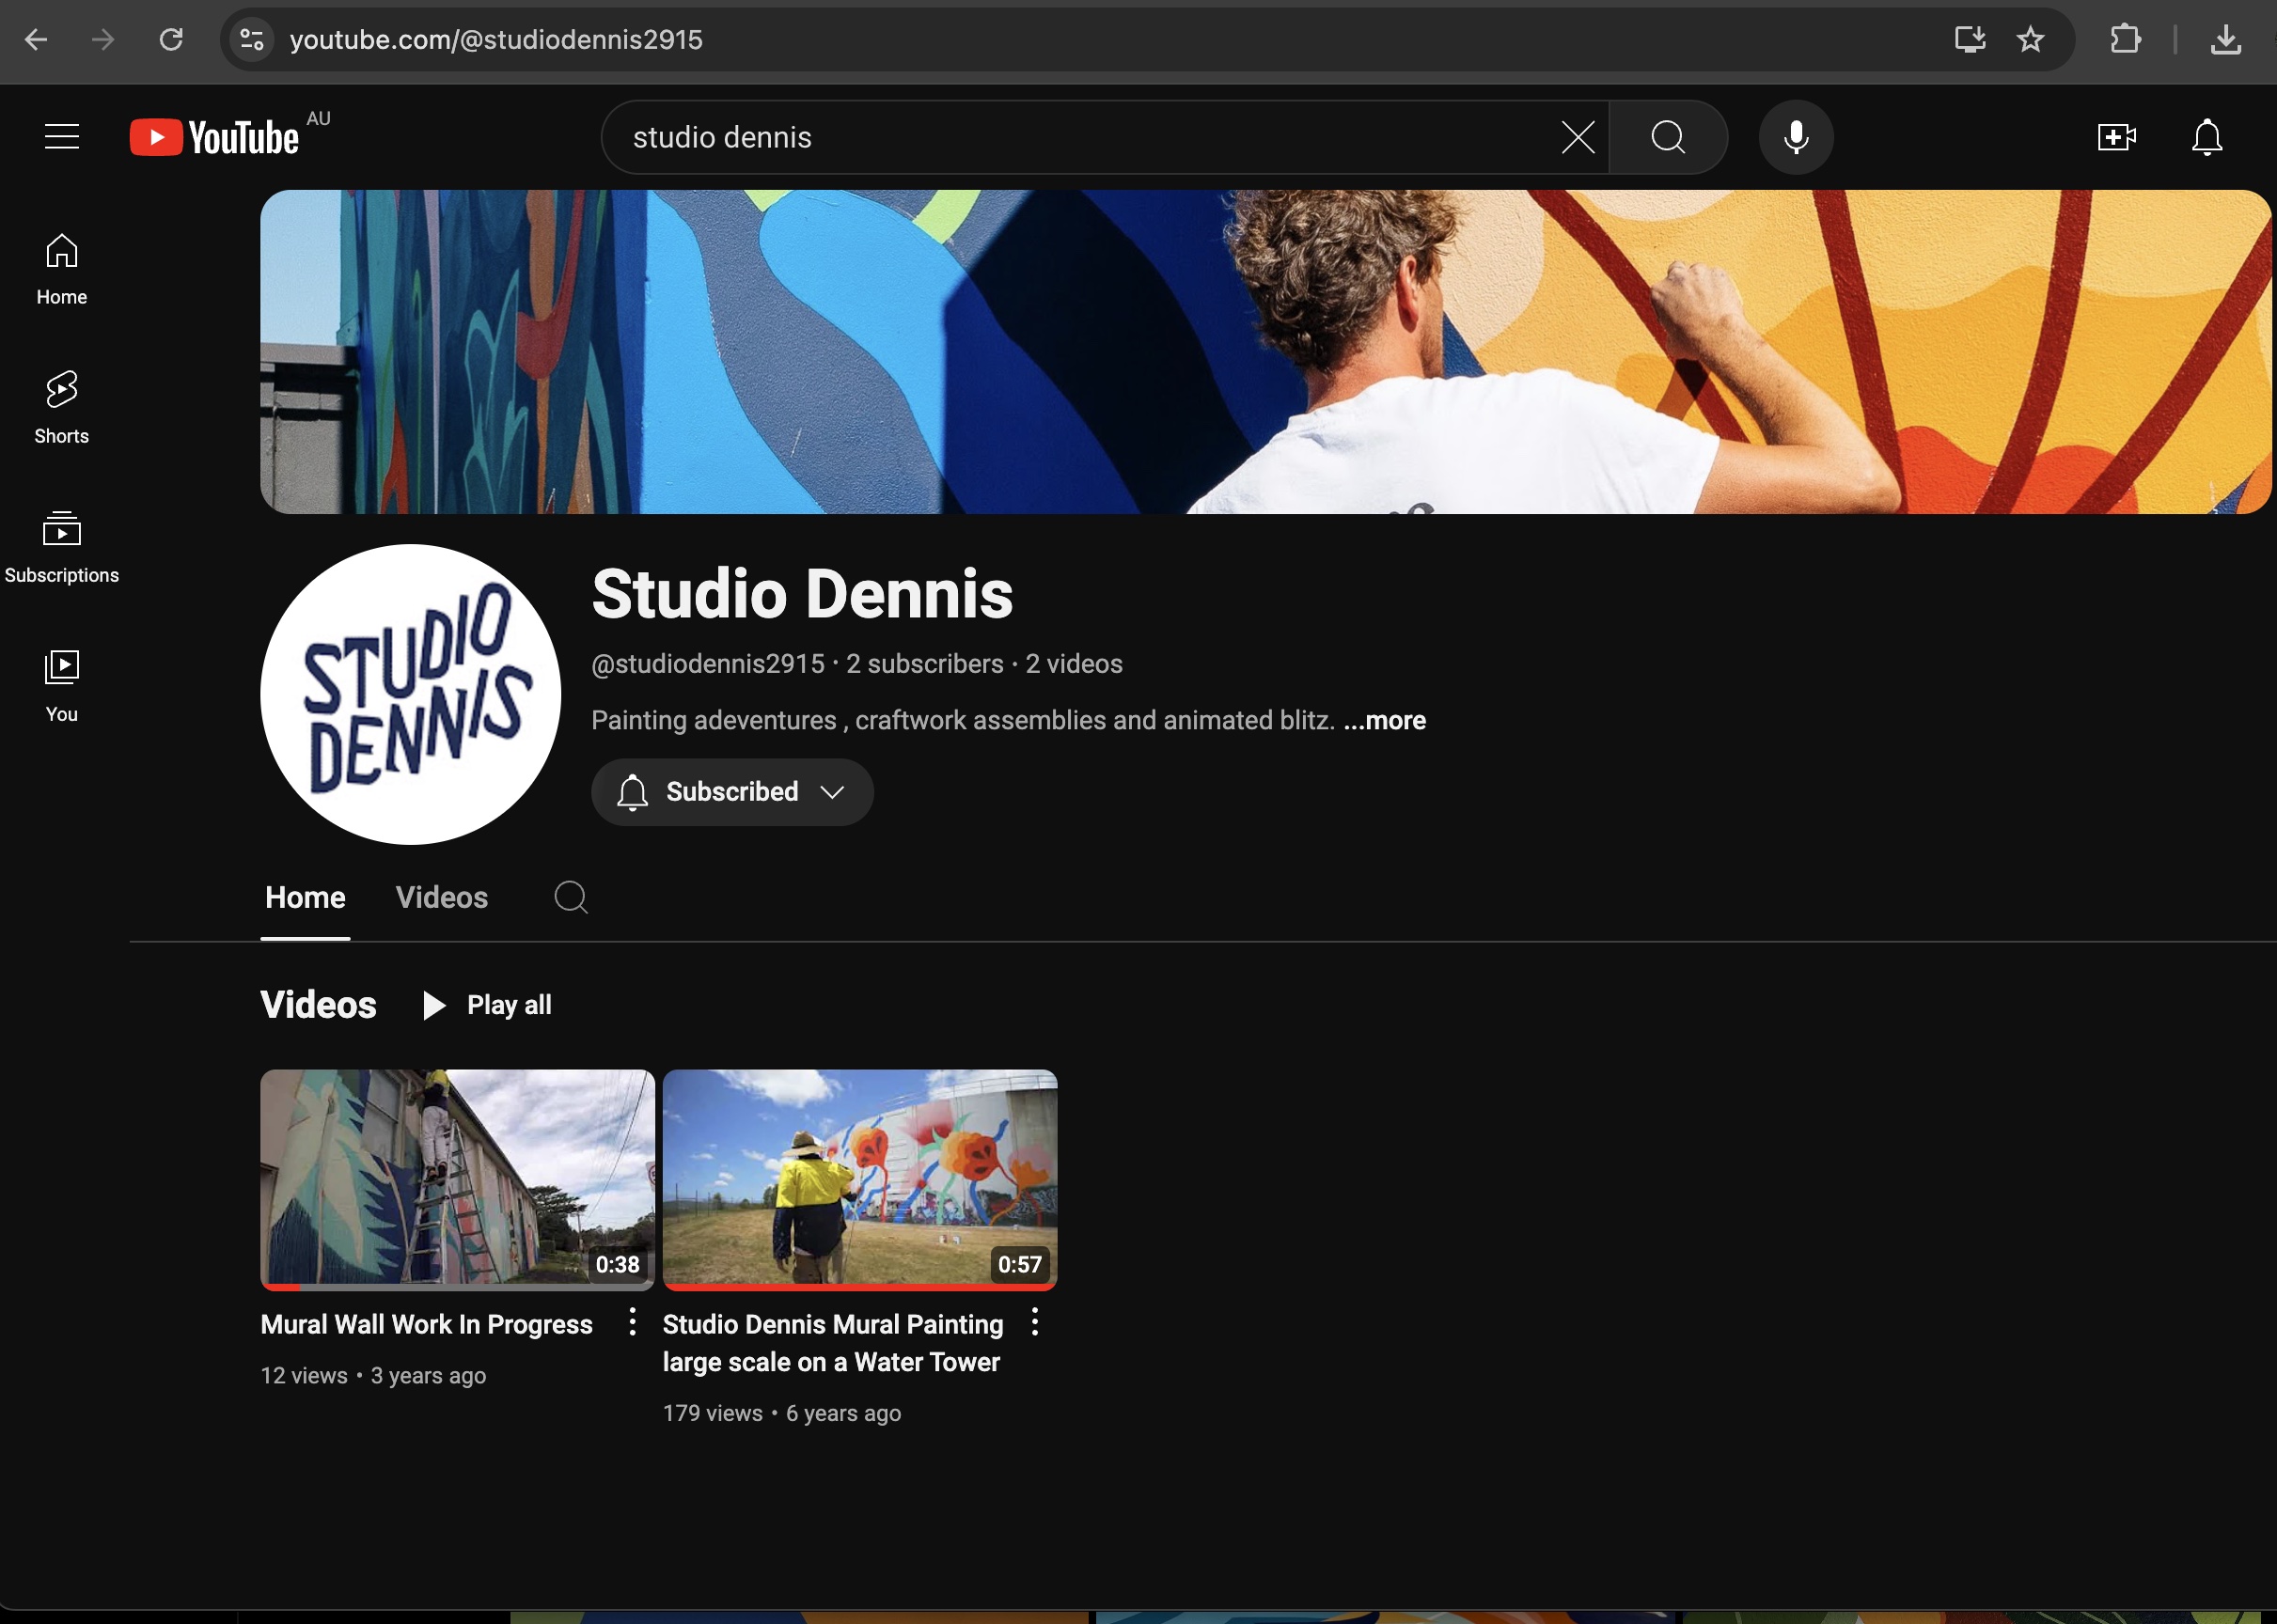
Task: Open Shorts in the sidebar
Action: (x=62, y=407)
